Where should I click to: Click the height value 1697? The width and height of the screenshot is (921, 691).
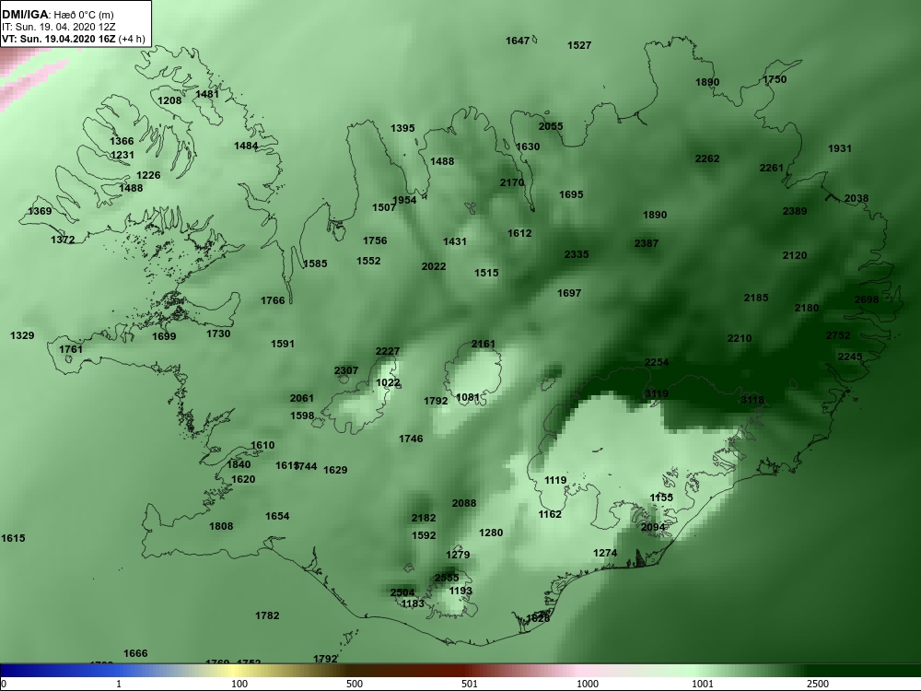(569, 293)
